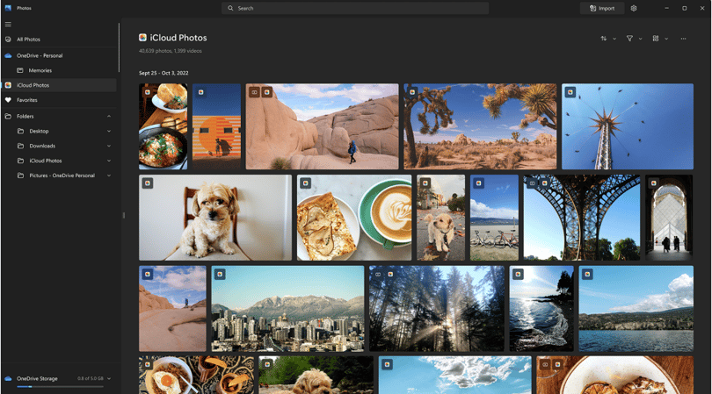Click the Import button
The height and width of the screenshot is (394, 712).
click(x=601, y=8)
